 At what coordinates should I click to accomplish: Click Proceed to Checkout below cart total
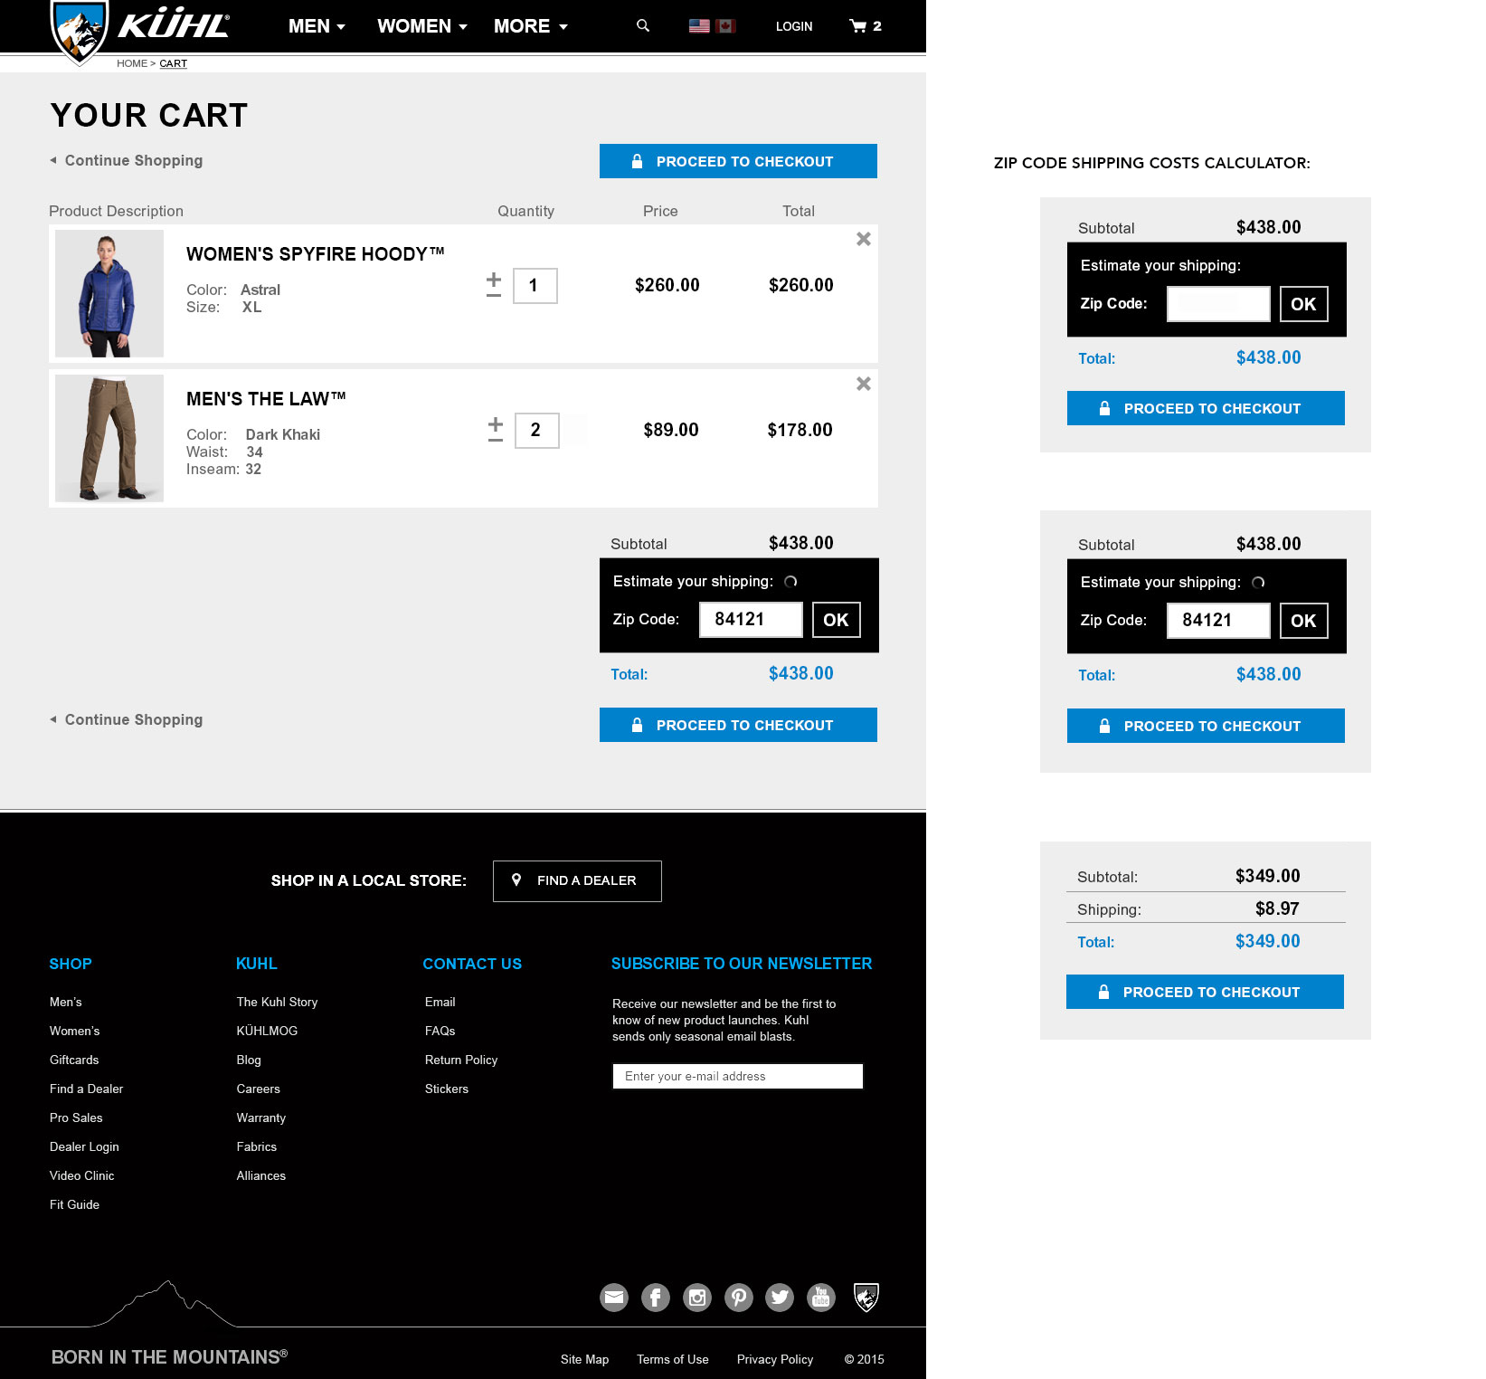click(738, 725)
